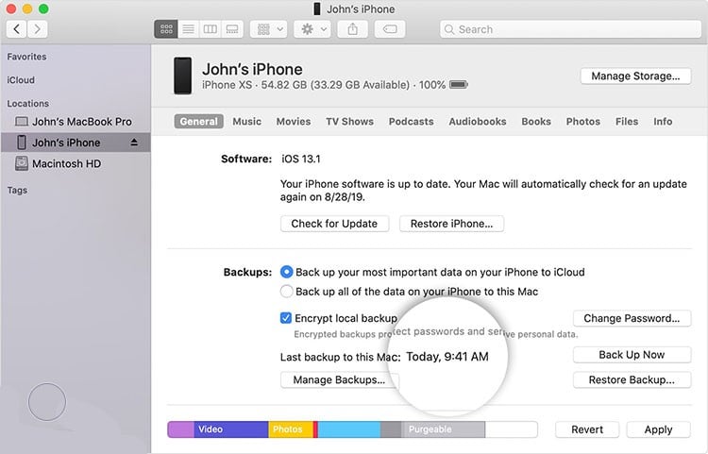The width and height of the screenshot is (708, 454).
Task: Switch to gallery view in the toolbar
Action: pos(232,29)
